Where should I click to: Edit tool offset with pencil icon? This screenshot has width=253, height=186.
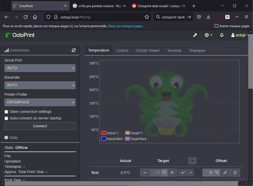click(x=225, y=173)
